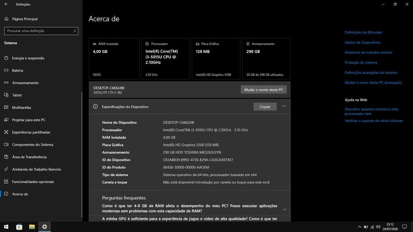
Task: Click the Placa Gráfica card icon
Action: 197,44
